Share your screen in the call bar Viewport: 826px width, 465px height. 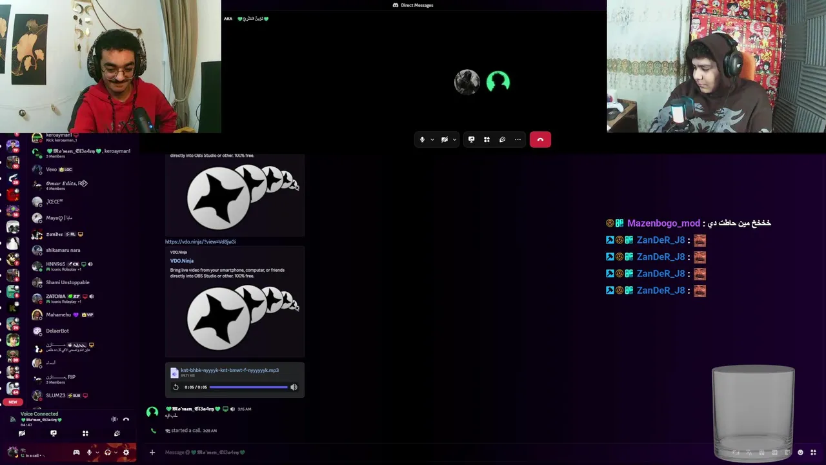(x=471, y=139)
